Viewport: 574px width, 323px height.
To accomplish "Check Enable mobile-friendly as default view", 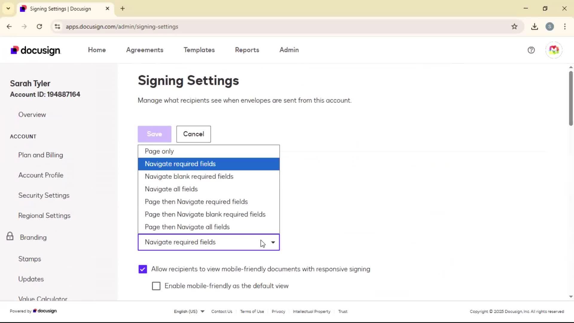I will pos(156,286).
